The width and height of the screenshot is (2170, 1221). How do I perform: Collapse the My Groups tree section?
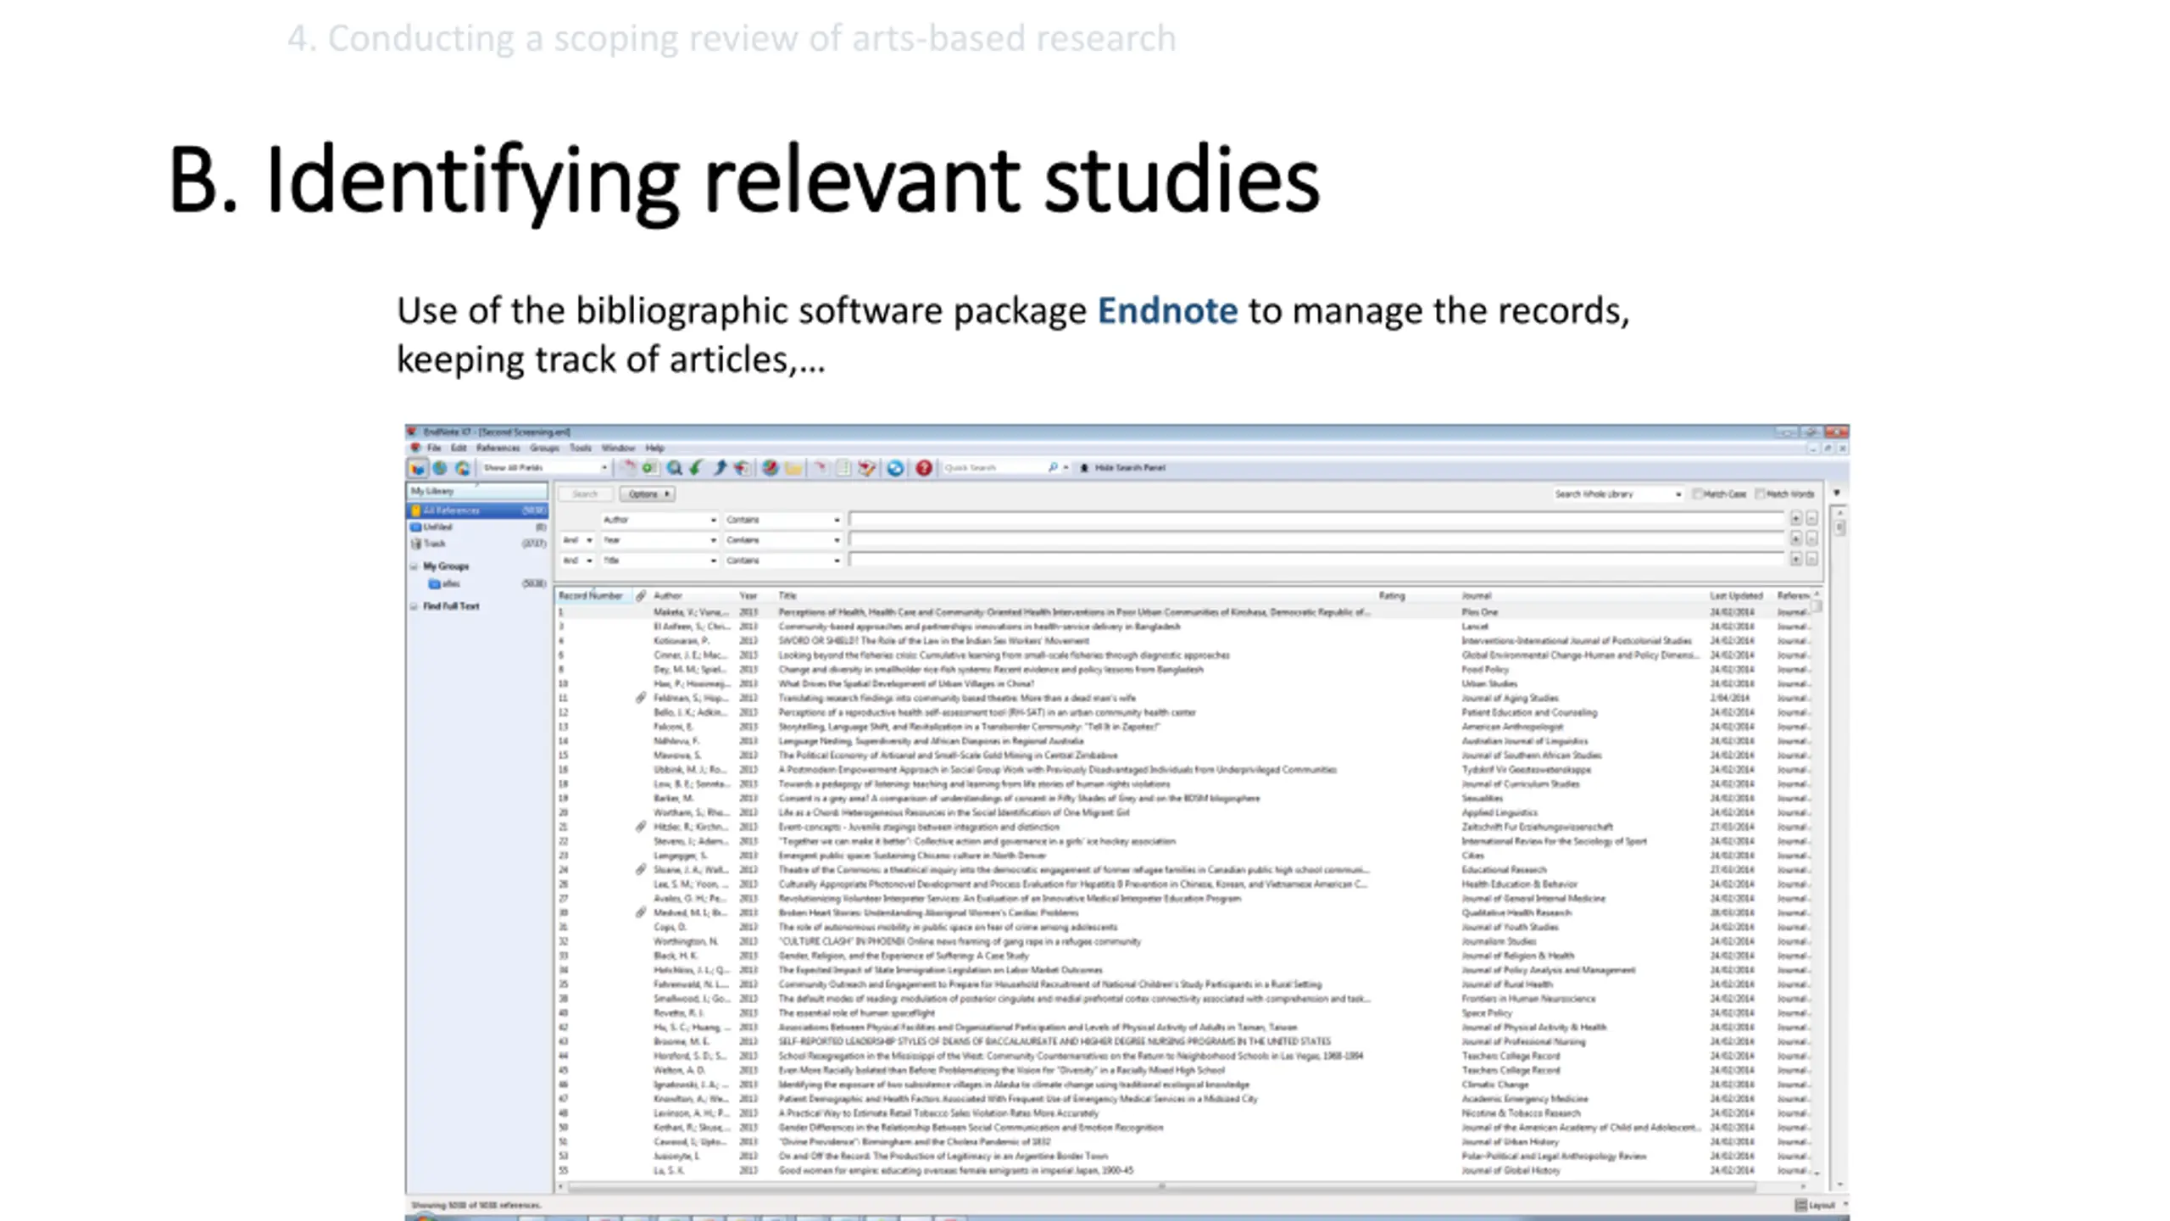click(x=414, y=566)
